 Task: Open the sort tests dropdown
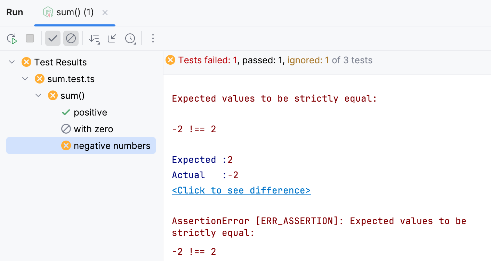point(94,38)
